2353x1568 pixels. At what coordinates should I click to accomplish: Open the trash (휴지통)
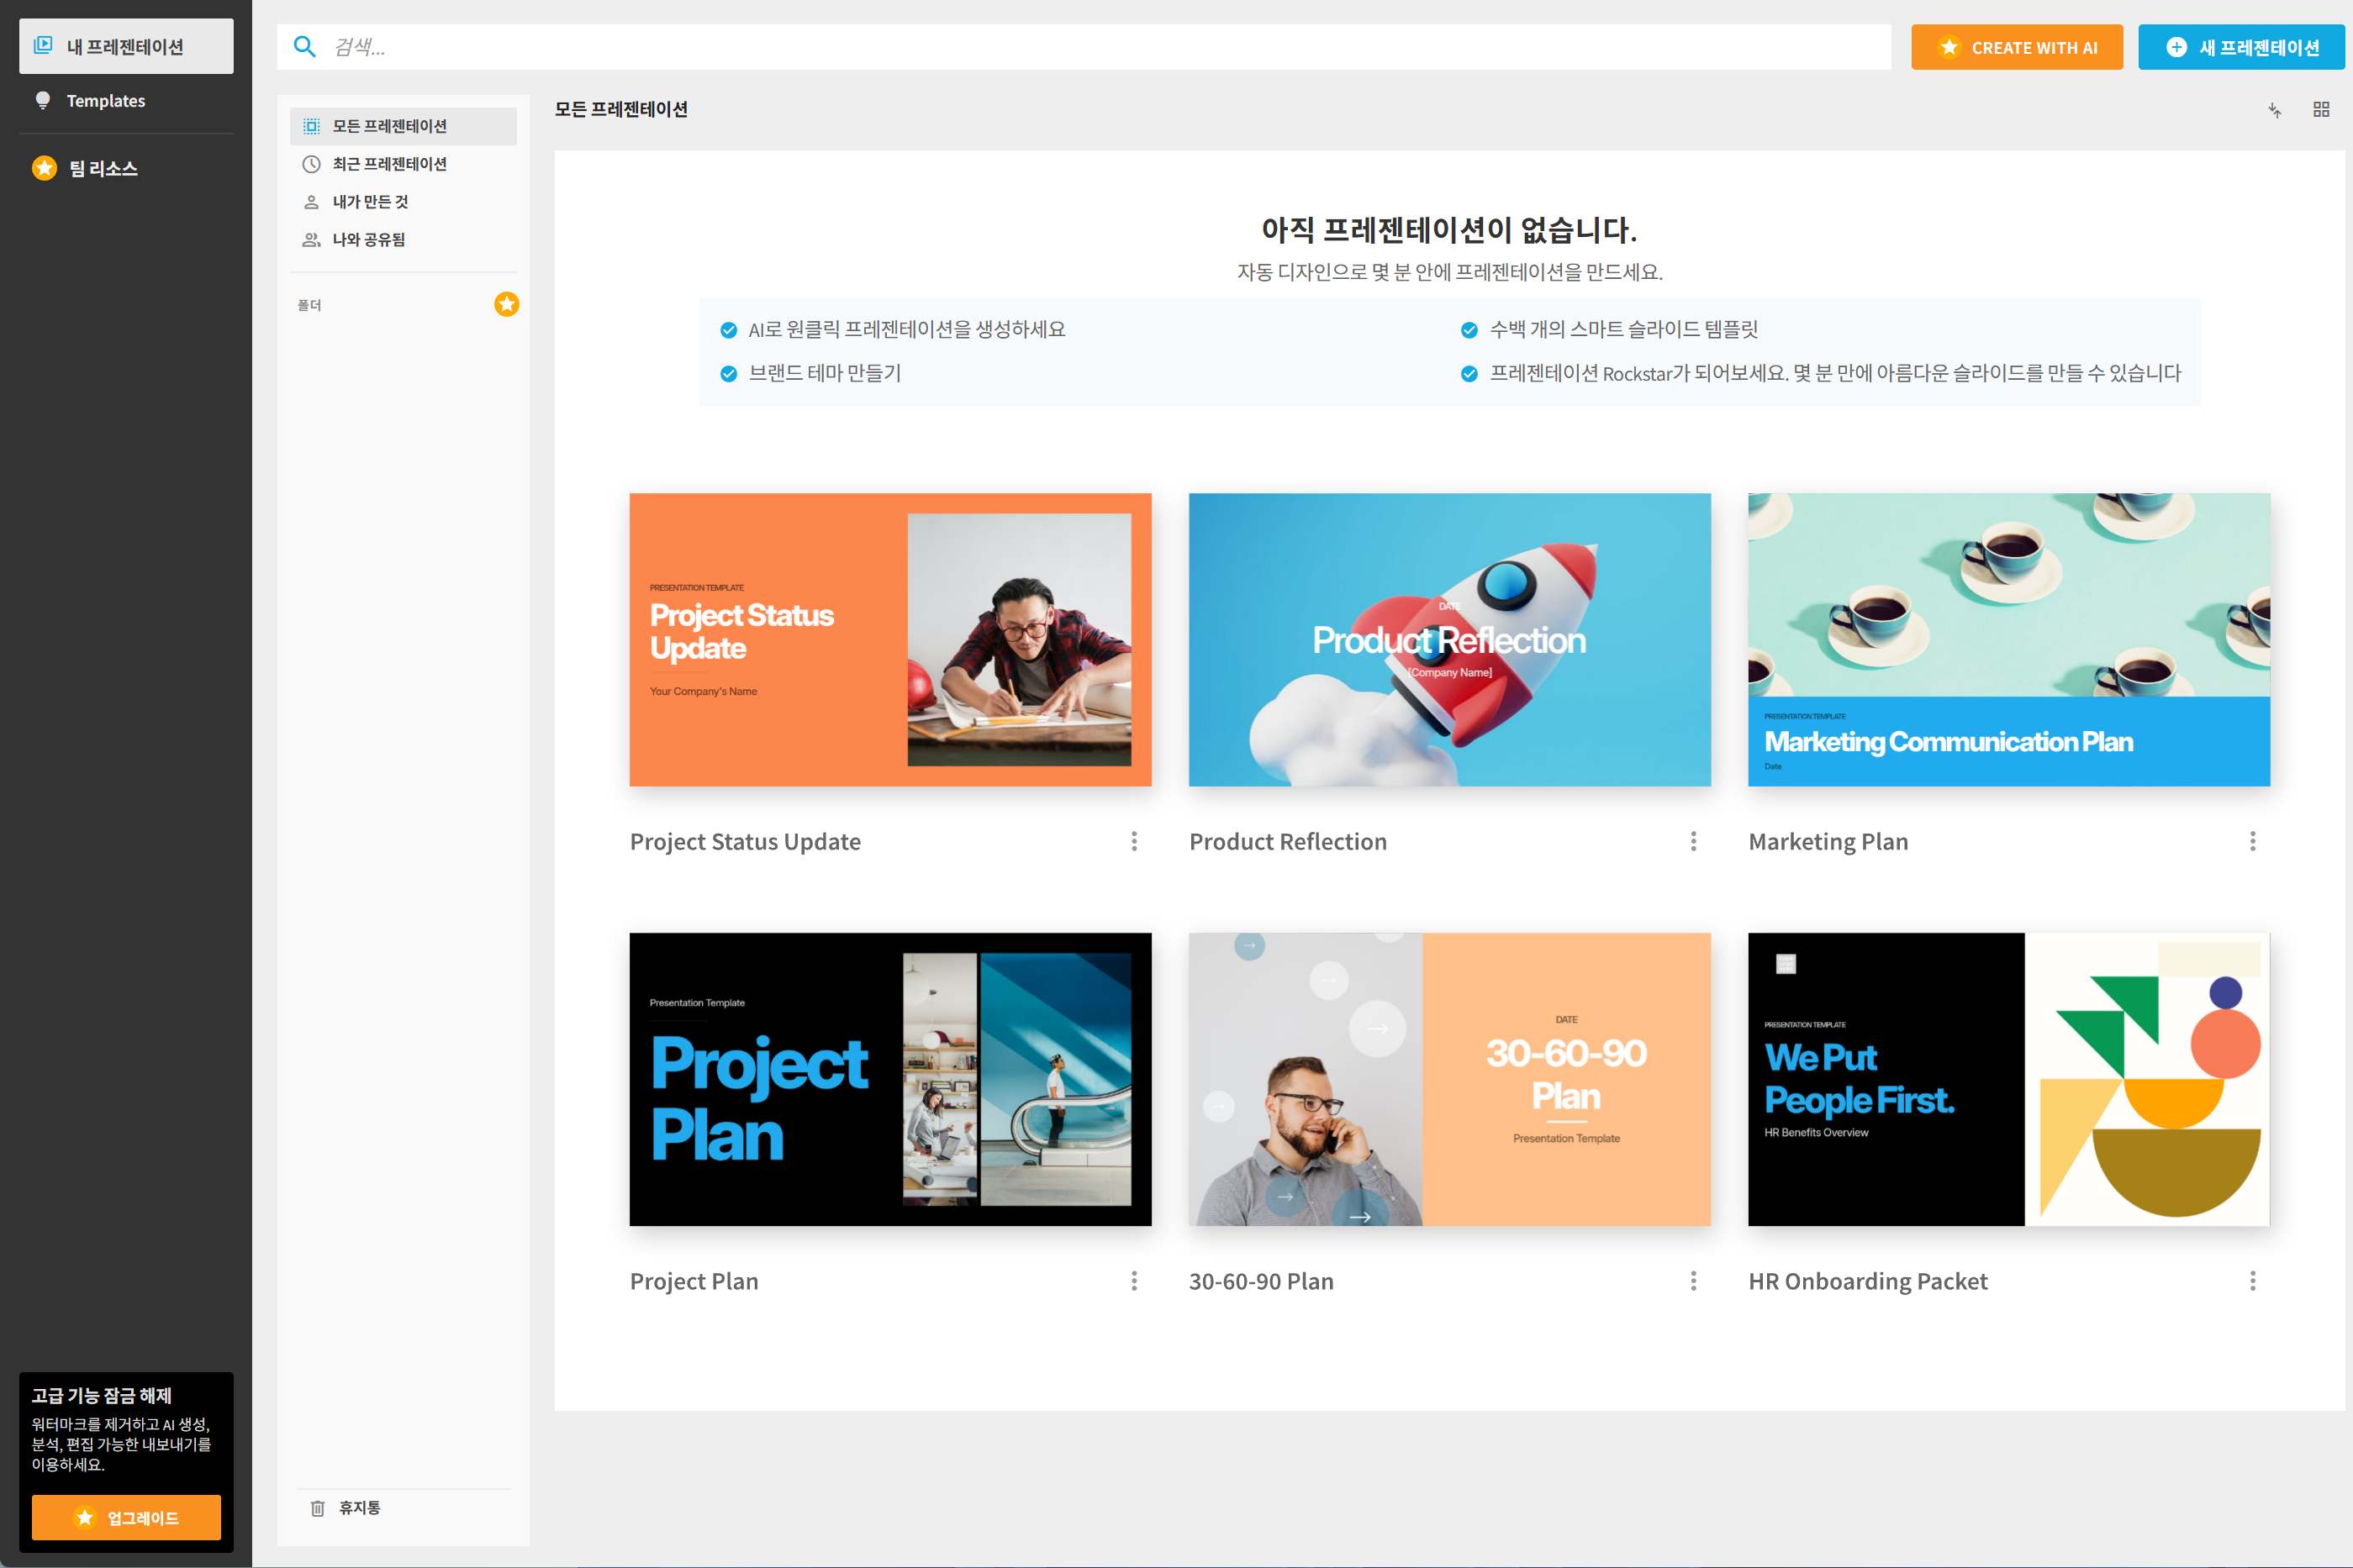pyautogui.click(x=346, y=1507)
